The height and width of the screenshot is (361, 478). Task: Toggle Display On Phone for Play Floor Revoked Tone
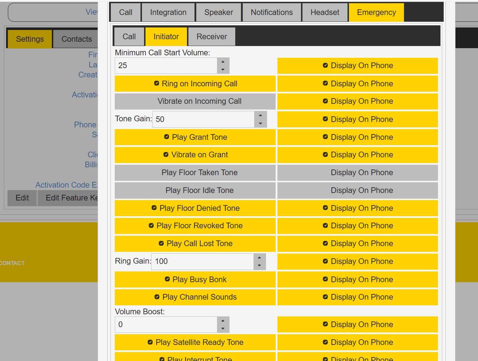[358, 226]
